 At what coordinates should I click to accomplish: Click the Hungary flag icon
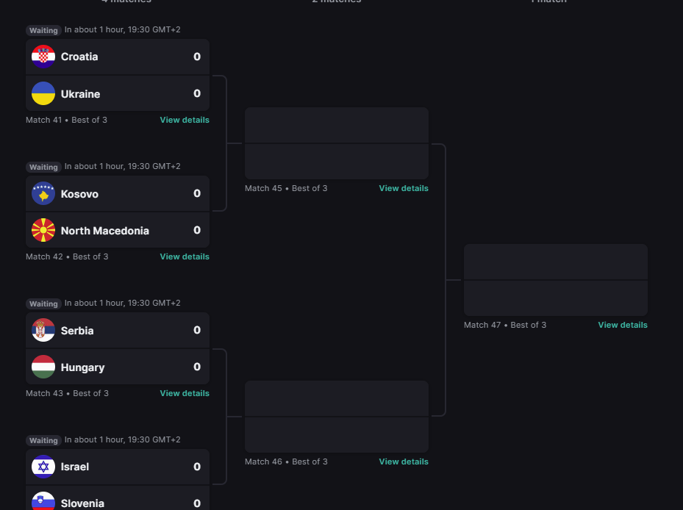[x=43, y=367]
